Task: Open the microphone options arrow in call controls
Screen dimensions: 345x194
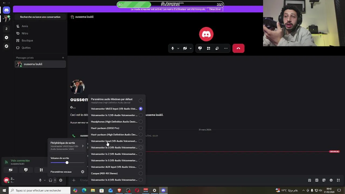Action: [178, 48]
